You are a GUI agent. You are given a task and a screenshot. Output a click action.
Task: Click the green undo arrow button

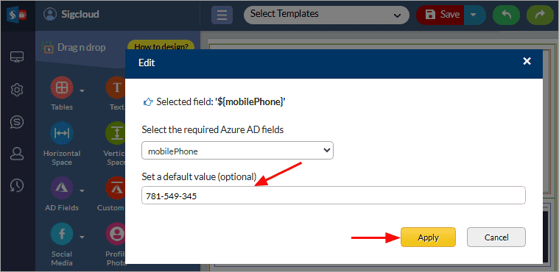[506, 15]
